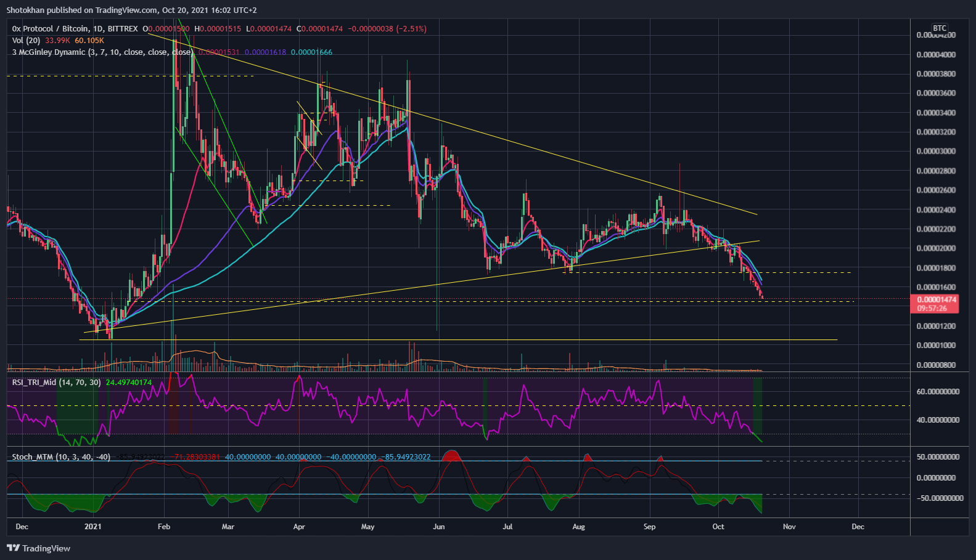Screen dimensions: 976x560
Task: Click price axis label '0.00001600'
Action: point(936,287)
